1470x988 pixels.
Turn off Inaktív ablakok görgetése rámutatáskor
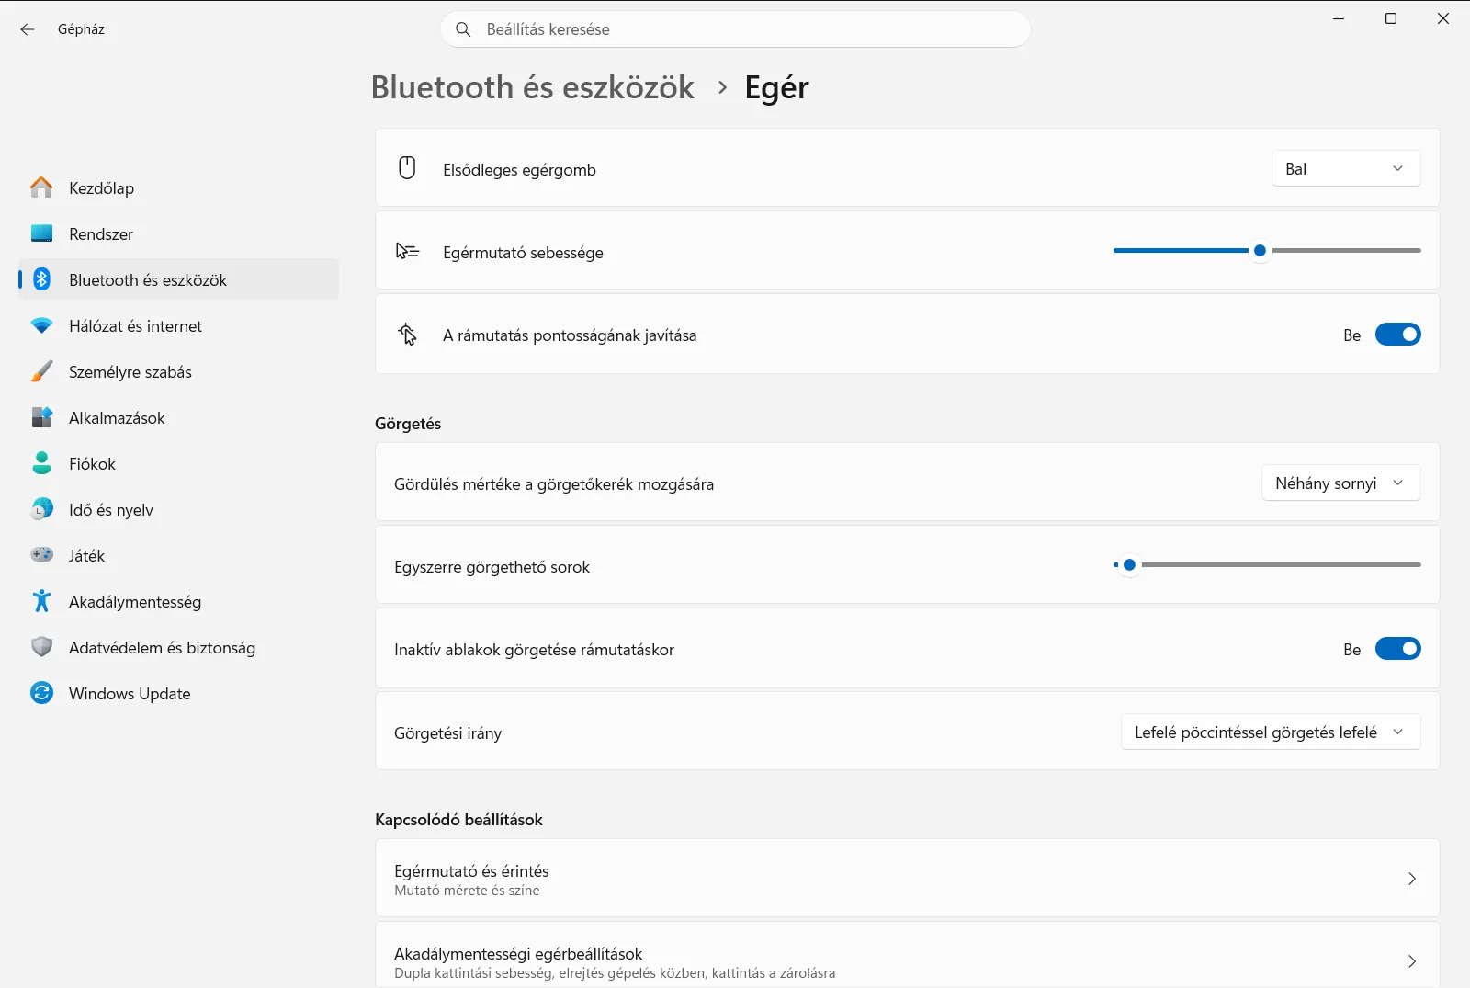click(x=1397, y=649)
